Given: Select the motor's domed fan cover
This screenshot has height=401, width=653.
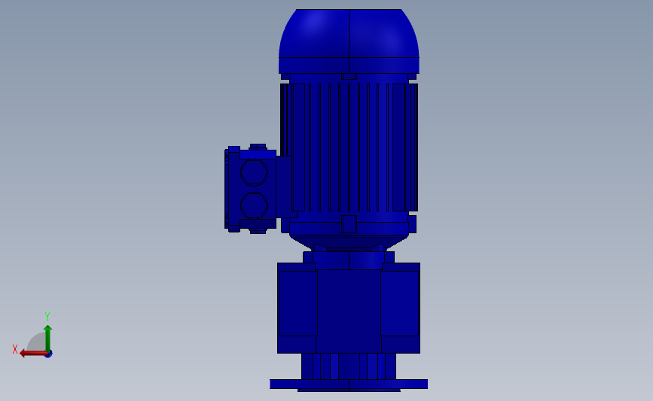Looking at the screenshot, I should (349, 41).
